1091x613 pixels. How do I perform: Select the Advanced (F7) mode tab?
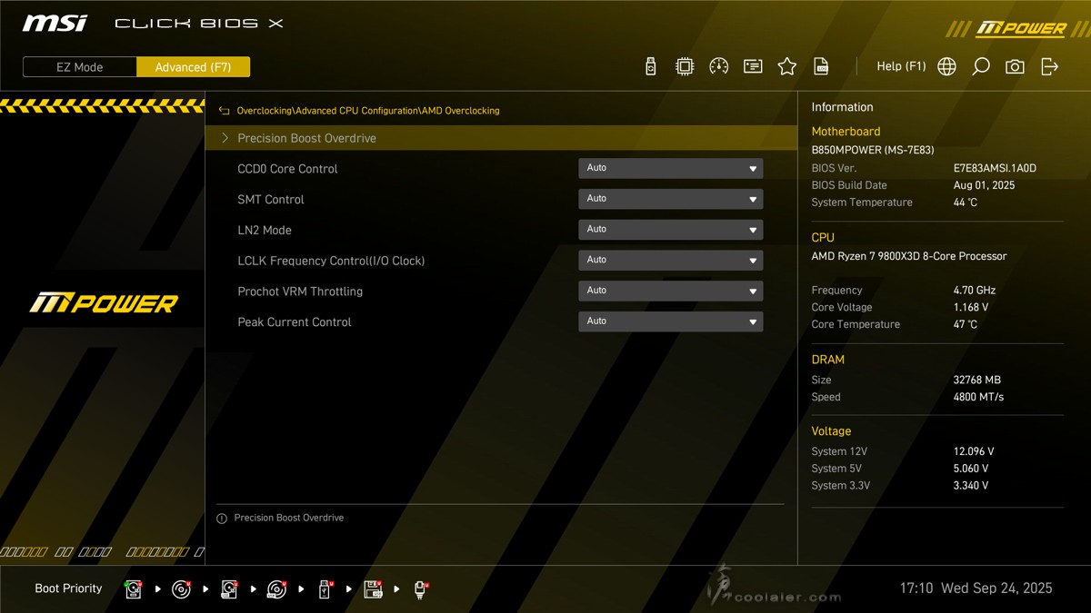coord(193,67)
